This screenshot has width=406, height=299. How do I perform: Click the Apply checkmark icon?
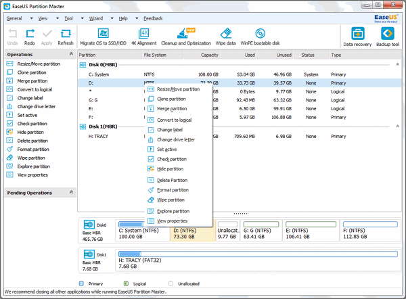(x=47, y=34)
